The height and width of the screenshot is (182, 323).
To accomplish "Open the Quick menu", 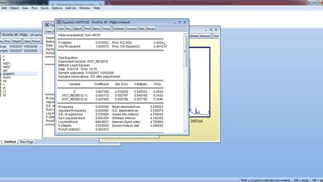I will click(44, 8).
